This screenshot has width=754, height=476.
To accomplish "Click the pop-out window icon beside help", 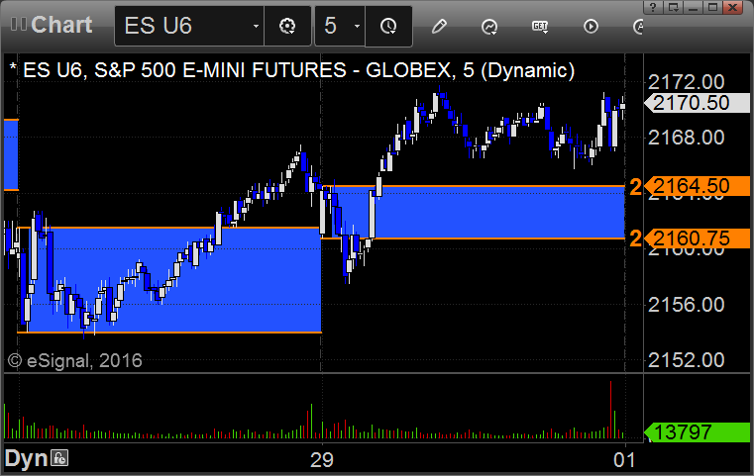I will [673, 7].
